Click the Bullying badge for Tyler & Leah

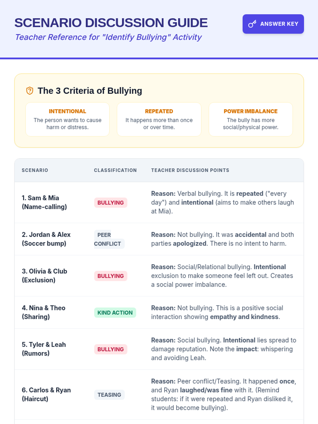click(x=111, y=349)
